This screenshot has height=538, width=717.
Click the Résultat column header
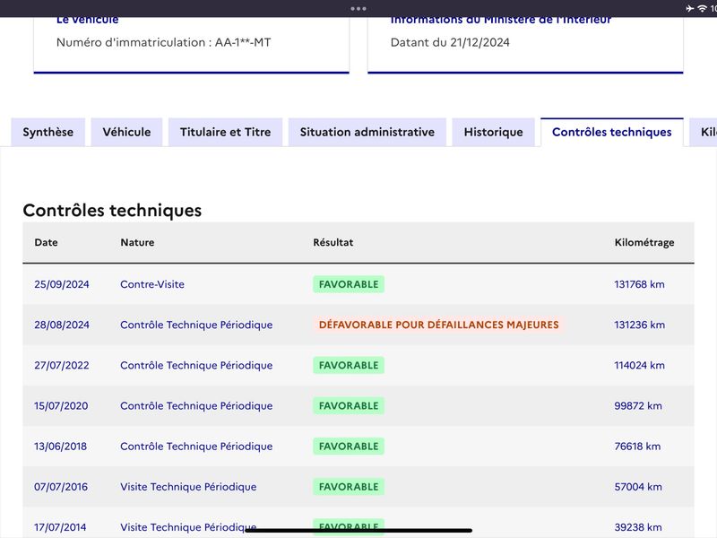click(x=333, y=242)
